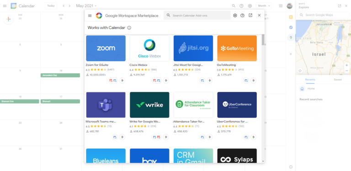Open Jerusalem Day event
Image resolution: width=351 pixels, height=171 pixels.
coord(60,75)
